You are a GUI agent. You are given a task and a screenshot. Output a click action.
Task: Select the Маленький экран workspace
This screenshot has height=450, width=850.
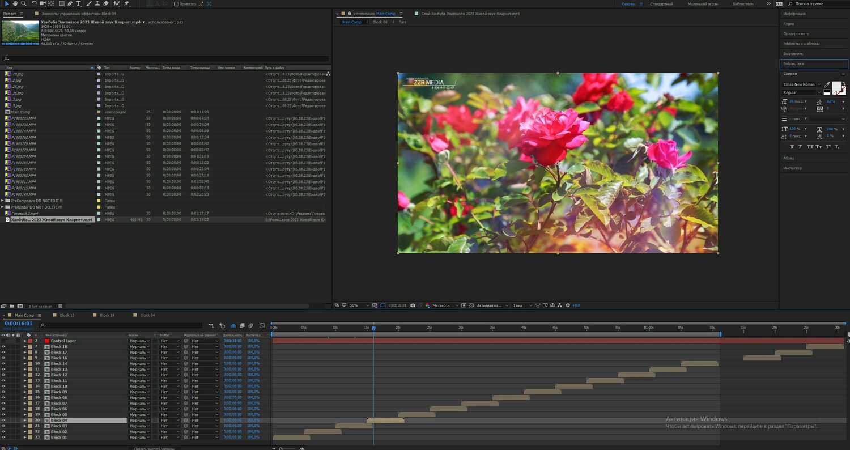703,4
